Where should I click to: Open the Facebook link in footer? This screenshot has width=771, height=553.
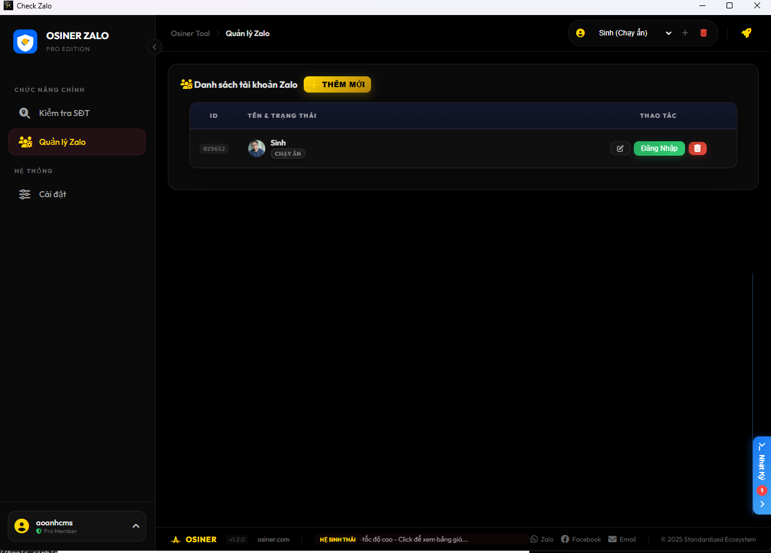point(580,539)
